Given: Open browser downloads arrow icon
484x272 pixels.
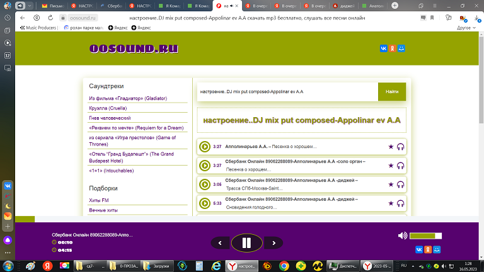Looking at the screenshot, I should pyautogui.click(x=477, y=18).
